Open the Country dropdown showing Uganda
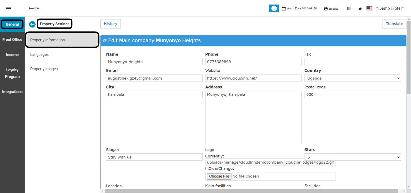Image resolution: width=411 pixels, height=193 pixels. click(x=353, y=78)
